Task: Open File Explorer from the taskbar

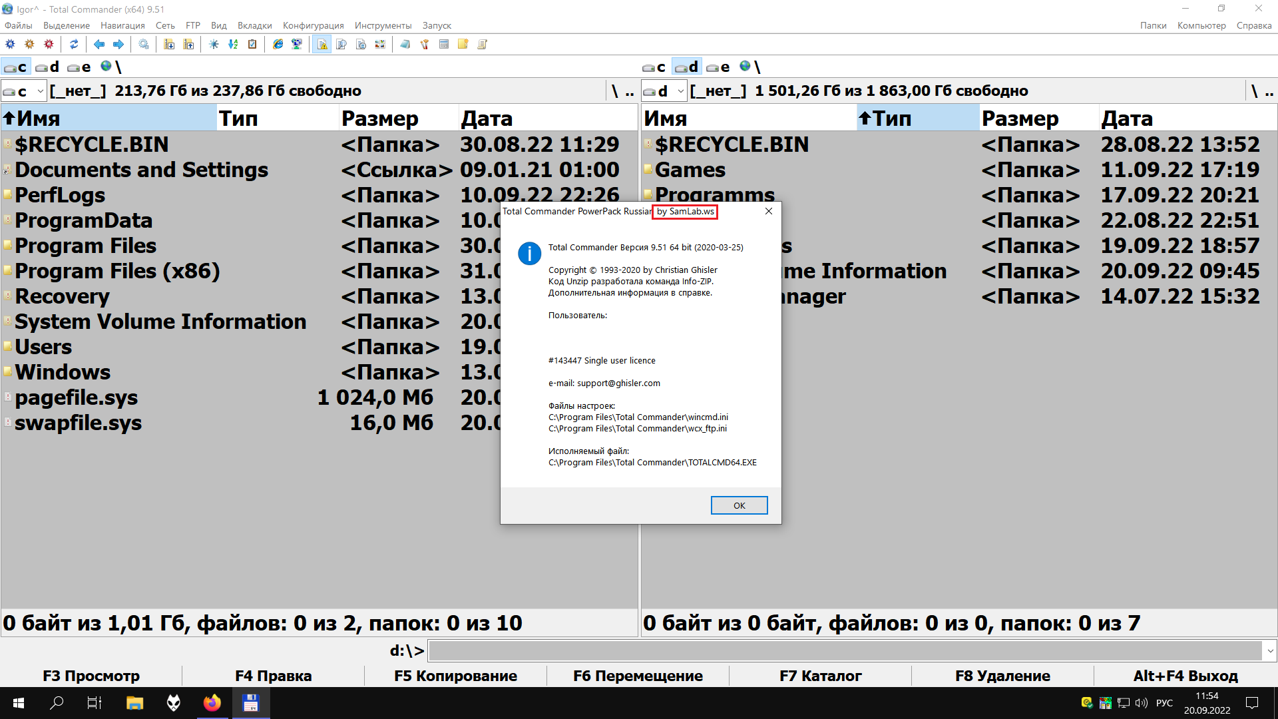Action: pos(135,703)
